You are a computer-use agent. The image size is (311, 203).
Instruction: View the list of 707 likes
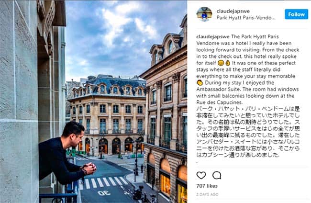(207, 186)
